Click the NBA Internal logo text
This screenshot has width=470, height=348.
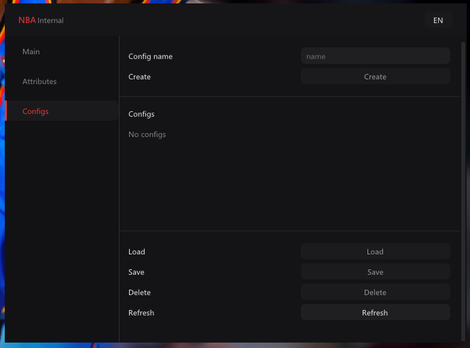coord(41,20)
